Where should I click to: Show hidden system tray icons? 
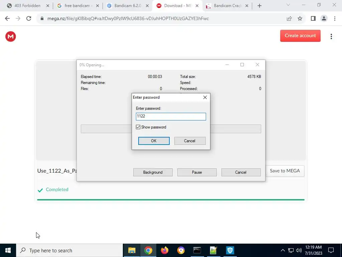pyautogui.click(x=283, y=250)
